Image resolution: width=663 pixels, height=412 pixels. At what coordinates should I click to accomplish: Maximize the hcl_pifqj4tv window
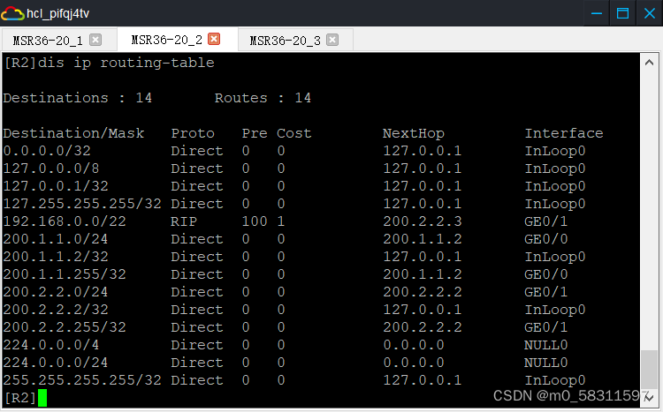(622, 13)
